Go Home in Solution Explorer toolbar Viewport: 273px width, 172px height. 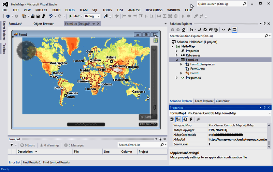click(183, 30)
